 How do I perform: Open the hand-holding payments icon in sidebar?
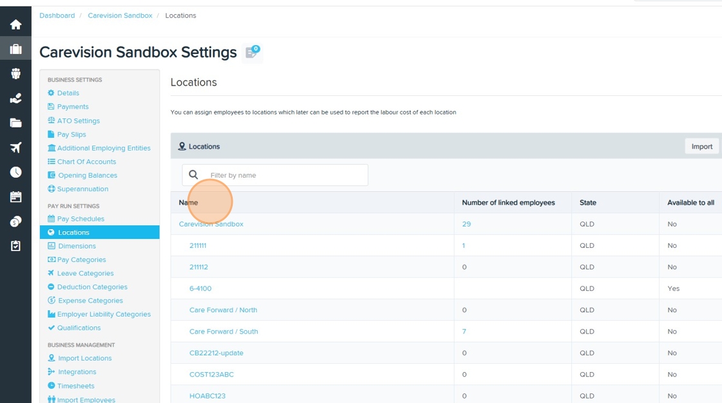point(15,98)
